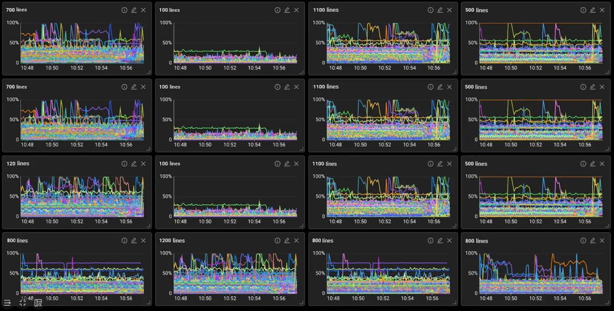Edit the second-row 500 lines panel

click(593, 87)
